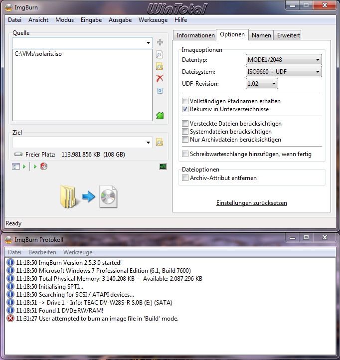340x360 pixels.
Task: Select the Total Physical Memory log line
Action: (109, 279)
